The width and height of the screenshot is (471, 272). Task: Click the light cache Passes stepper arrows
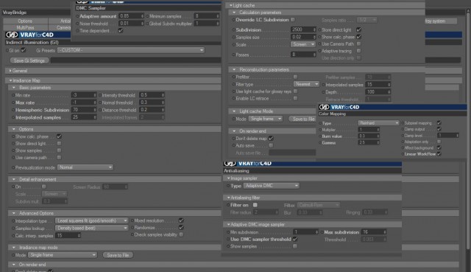coord(314,55)
